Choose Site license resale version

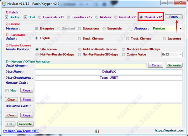[x=37, y=49]
